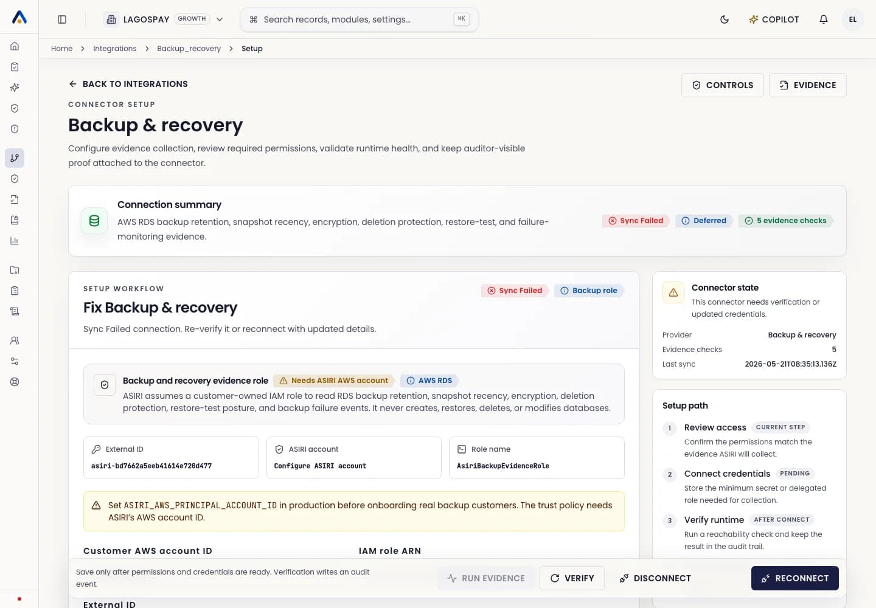
Task: Click the Connector state warning icon
Action: pos(673,292)
